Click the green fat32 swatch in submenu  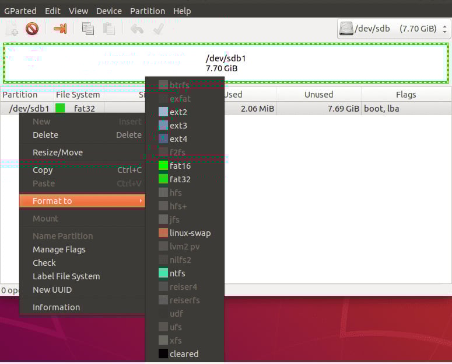[163, 179]
